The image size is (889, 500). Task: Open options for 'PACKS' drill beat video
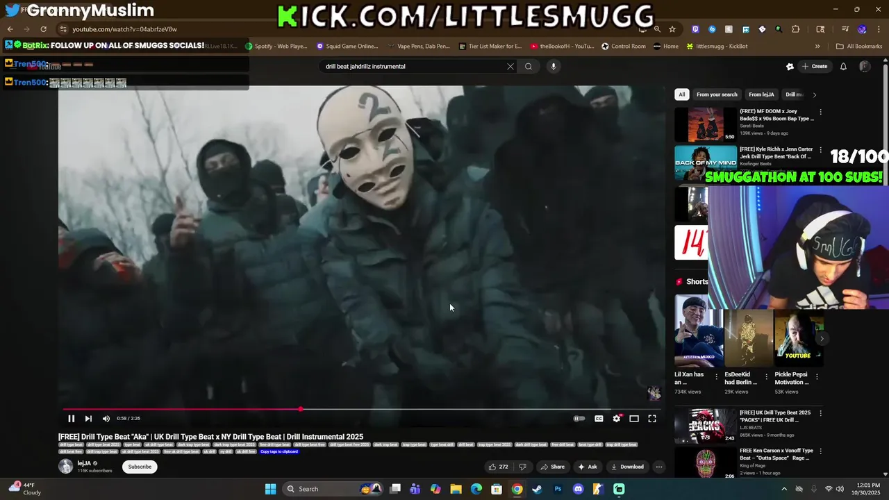(x=820, y=413)
